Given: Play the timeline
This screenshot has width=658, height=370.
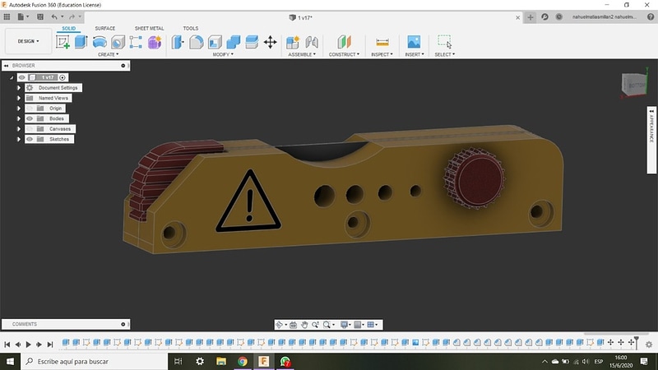Looking at the screenshot, I should click(x=29, y=345).
